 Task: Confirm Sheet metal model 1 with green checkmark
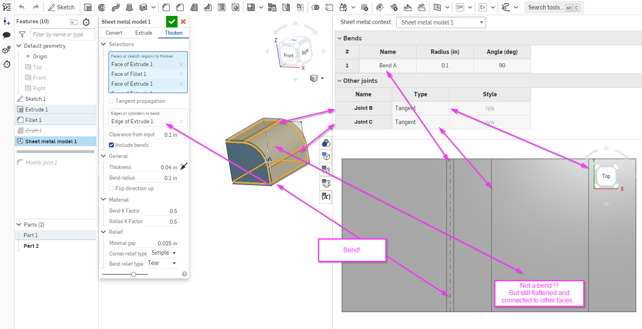click(x=172, y=22)
